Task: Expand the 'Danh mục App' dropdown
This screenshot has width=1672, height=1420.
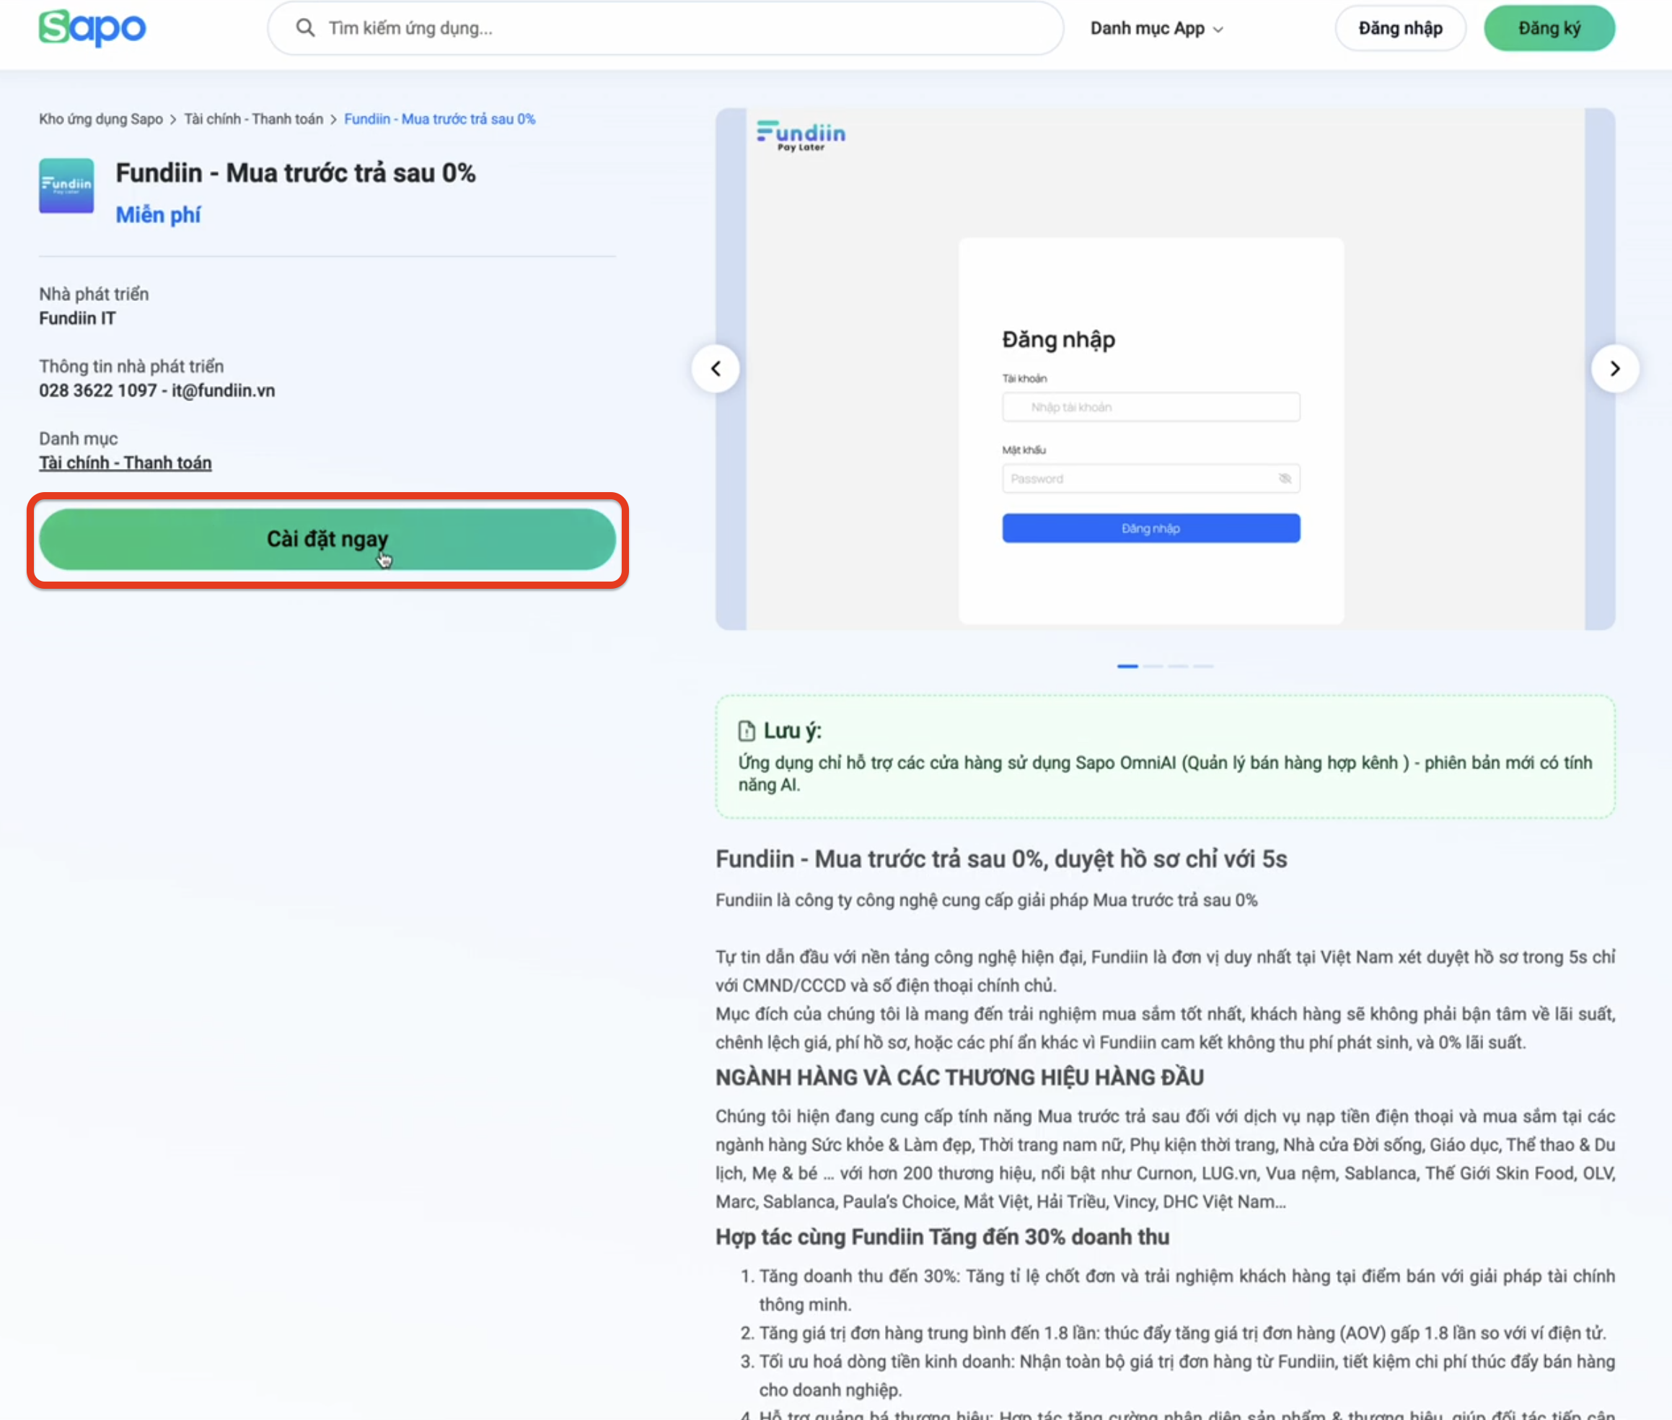Action: click(x=1156, y=28)
